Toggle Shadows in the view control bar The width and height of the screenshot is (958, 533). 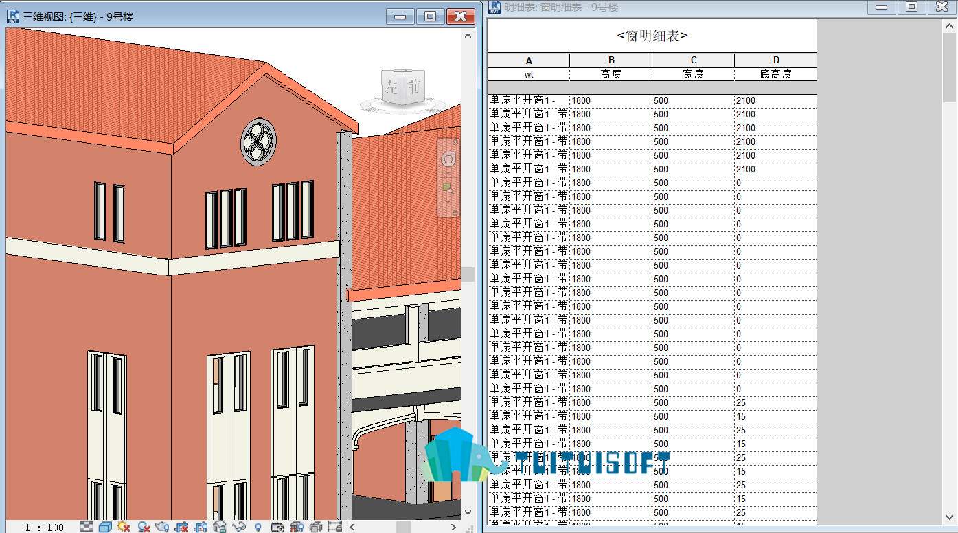143,528
